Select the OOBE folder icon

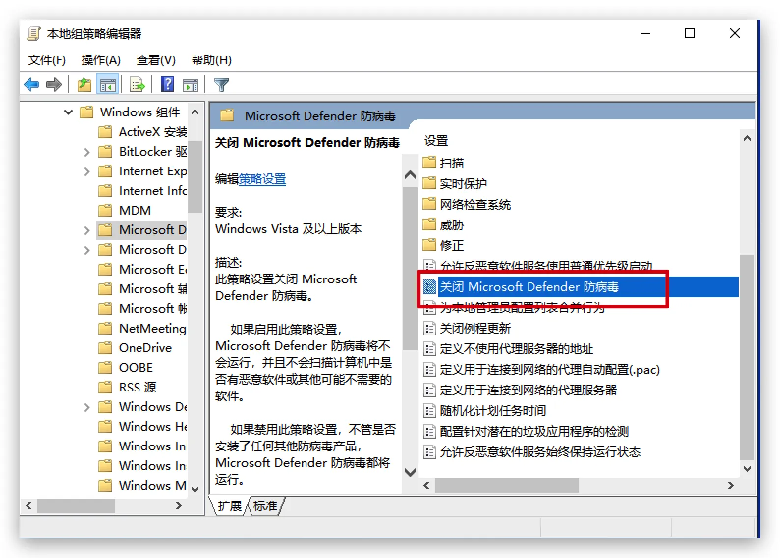click(x=105, y=368)
